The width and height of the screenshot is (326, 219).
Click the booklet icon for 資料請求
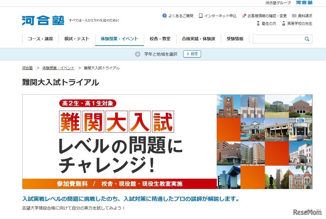click(294, 16)
